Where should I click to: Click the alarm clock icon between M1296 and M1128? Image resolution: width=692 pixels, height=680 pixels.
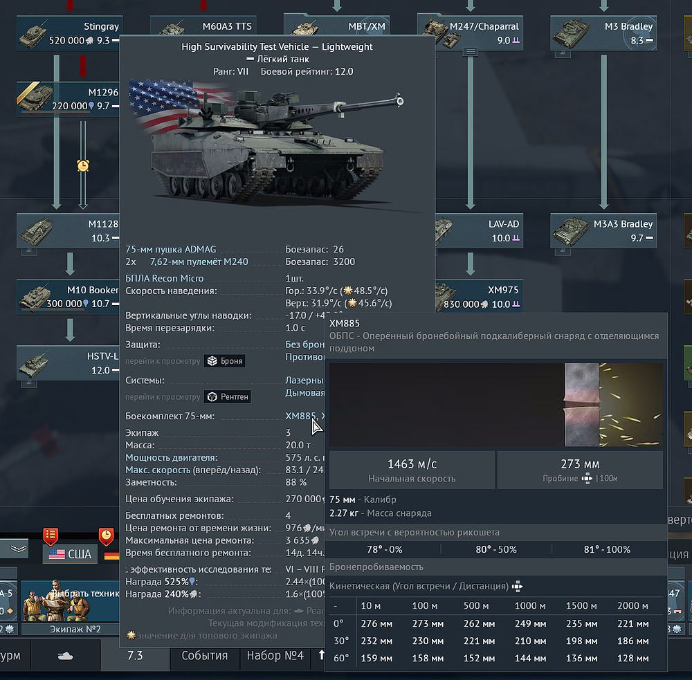click(83, 165)
